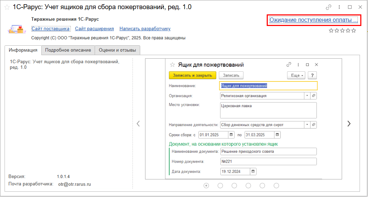Click 'Ожидание поступления оплаты' link
Image resolution: width=368 pixels, height=197 pixels.
[x=313, y=20]
